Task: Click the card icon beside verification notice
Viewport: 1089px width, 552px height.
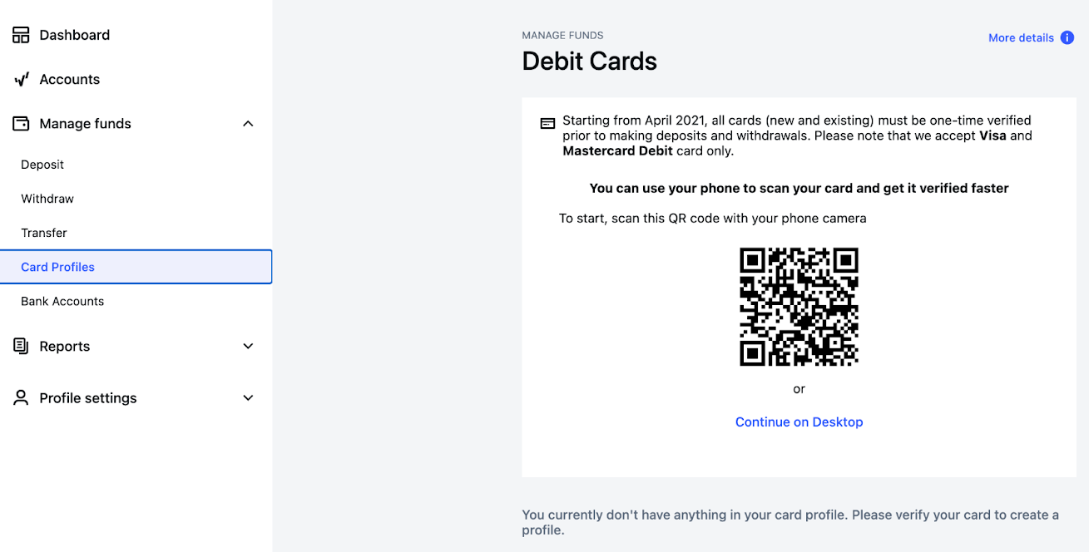Action: pyautogui.click(x=547, y=123)
